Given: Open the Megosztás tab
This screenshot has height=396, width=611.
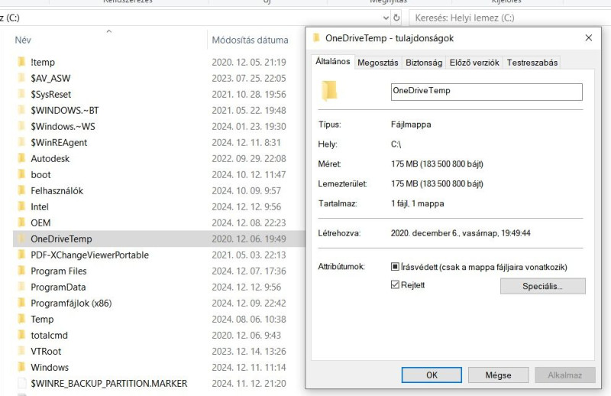Looking at the screenshot, I should point(378,63).
